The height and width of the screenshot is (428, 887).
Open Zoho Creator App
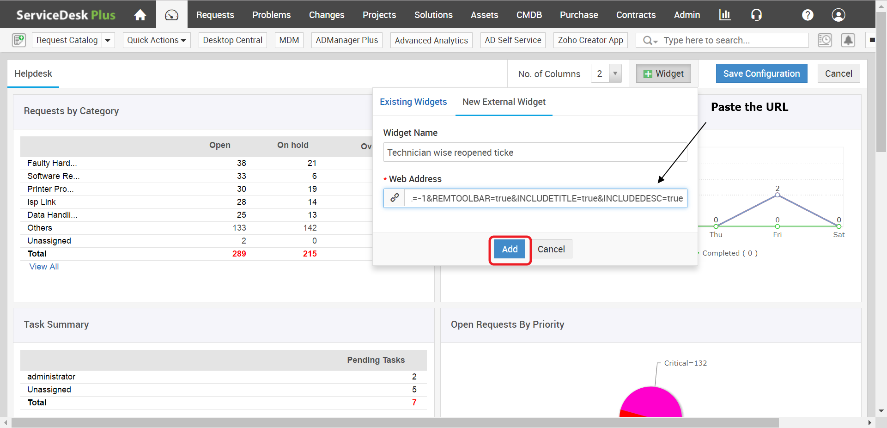pyautogui.click(x=590, y=40)
